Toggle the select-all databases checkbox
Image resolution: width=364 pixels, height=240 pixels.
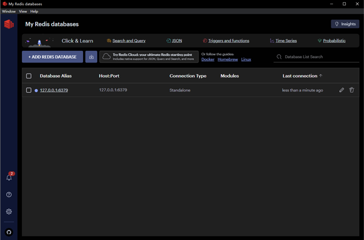pyautogui.click(x=29, y=76)
